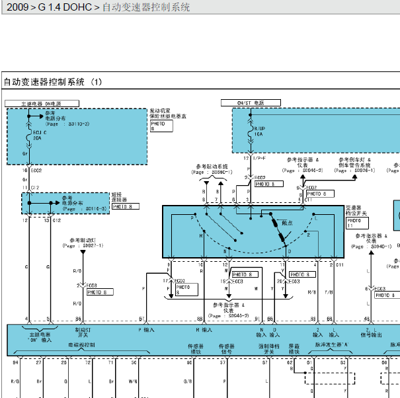Click the 'Page: SD940-1' indicator reference text
Screen dimensions: 400x398
point(371,246)
